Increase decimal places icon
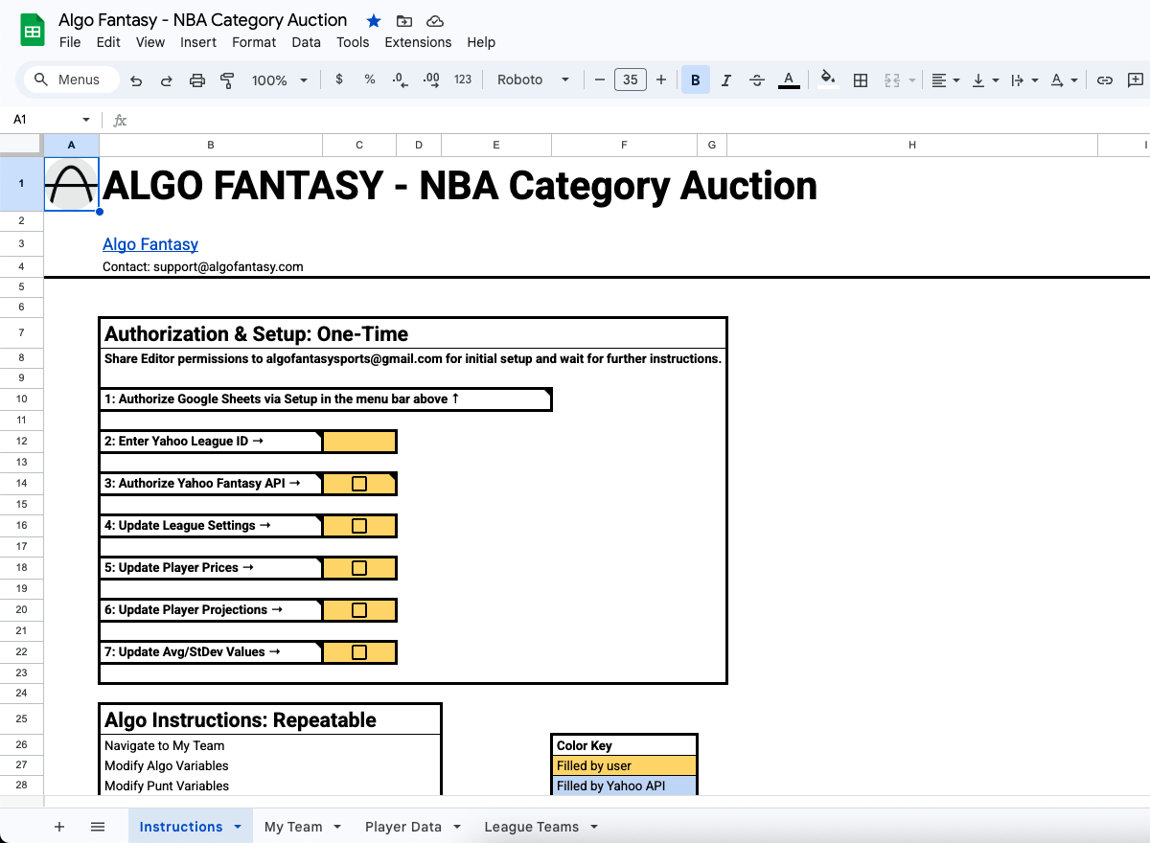This screenshot has height=843, width=1150. (431, 80)
